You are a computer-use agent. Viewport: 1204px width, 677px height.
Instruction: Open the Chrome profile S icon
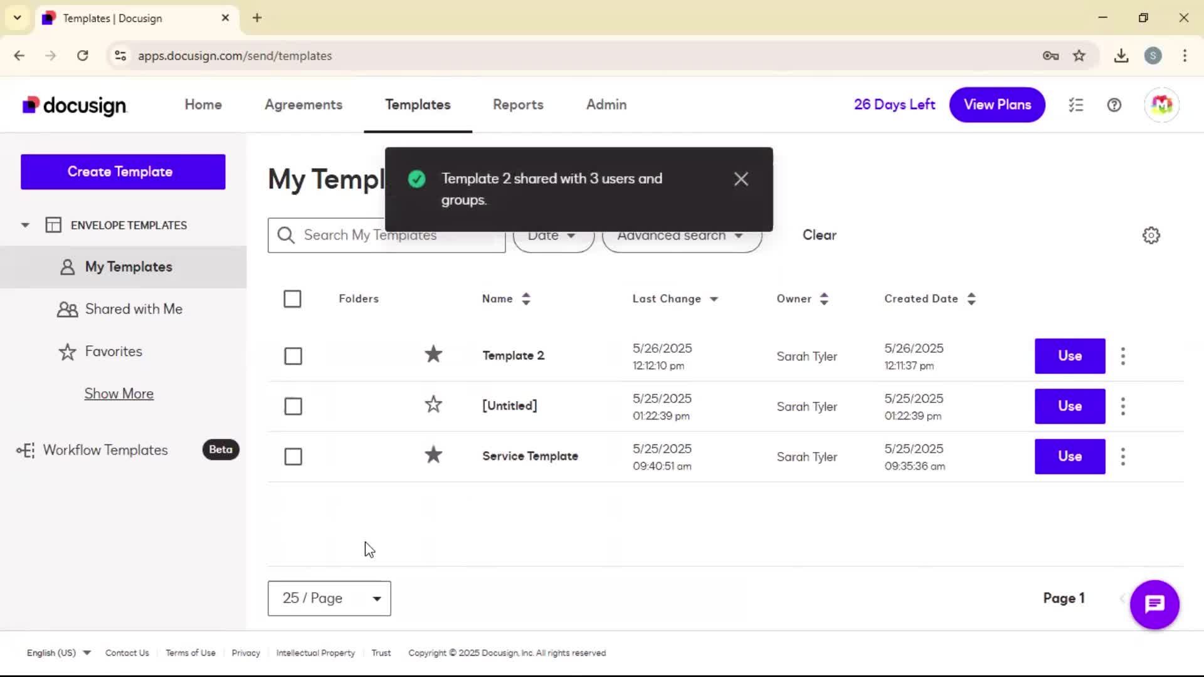pos(1153,56)
